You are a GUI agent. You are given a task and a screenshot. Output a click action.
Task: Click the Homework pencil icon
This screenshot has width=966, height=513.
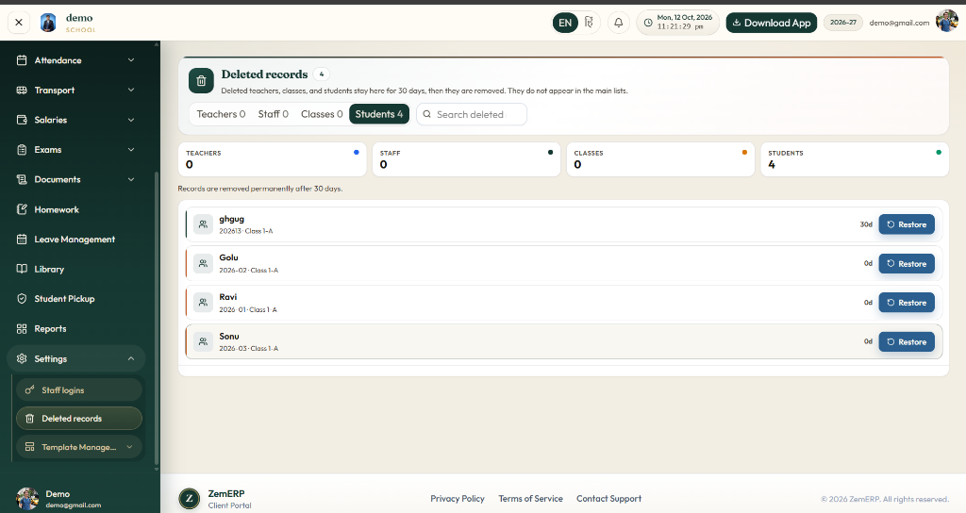[x=22, y=209]
